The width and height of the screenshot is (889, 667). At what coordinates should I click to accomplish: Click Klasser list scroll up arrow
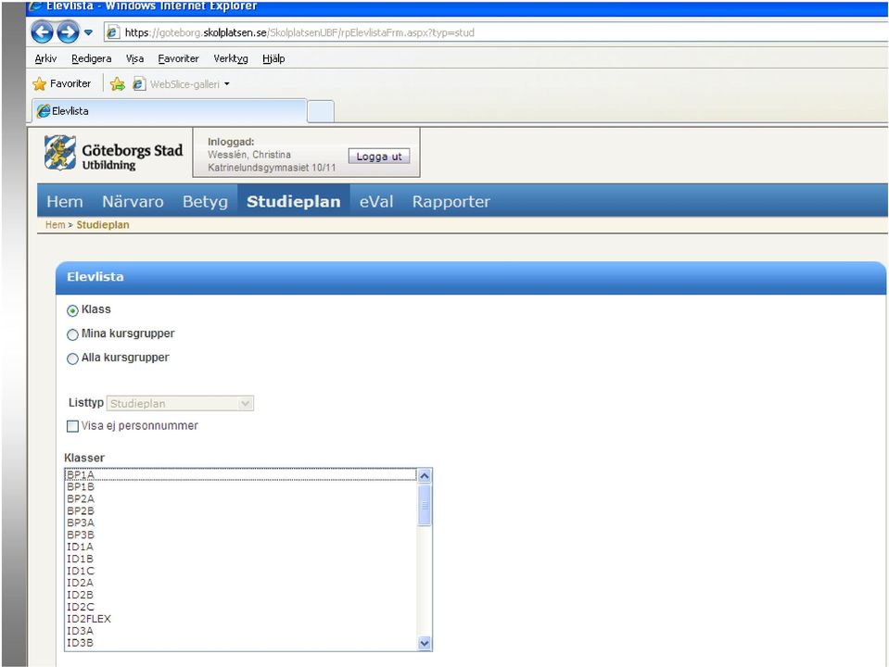point(424,476)
